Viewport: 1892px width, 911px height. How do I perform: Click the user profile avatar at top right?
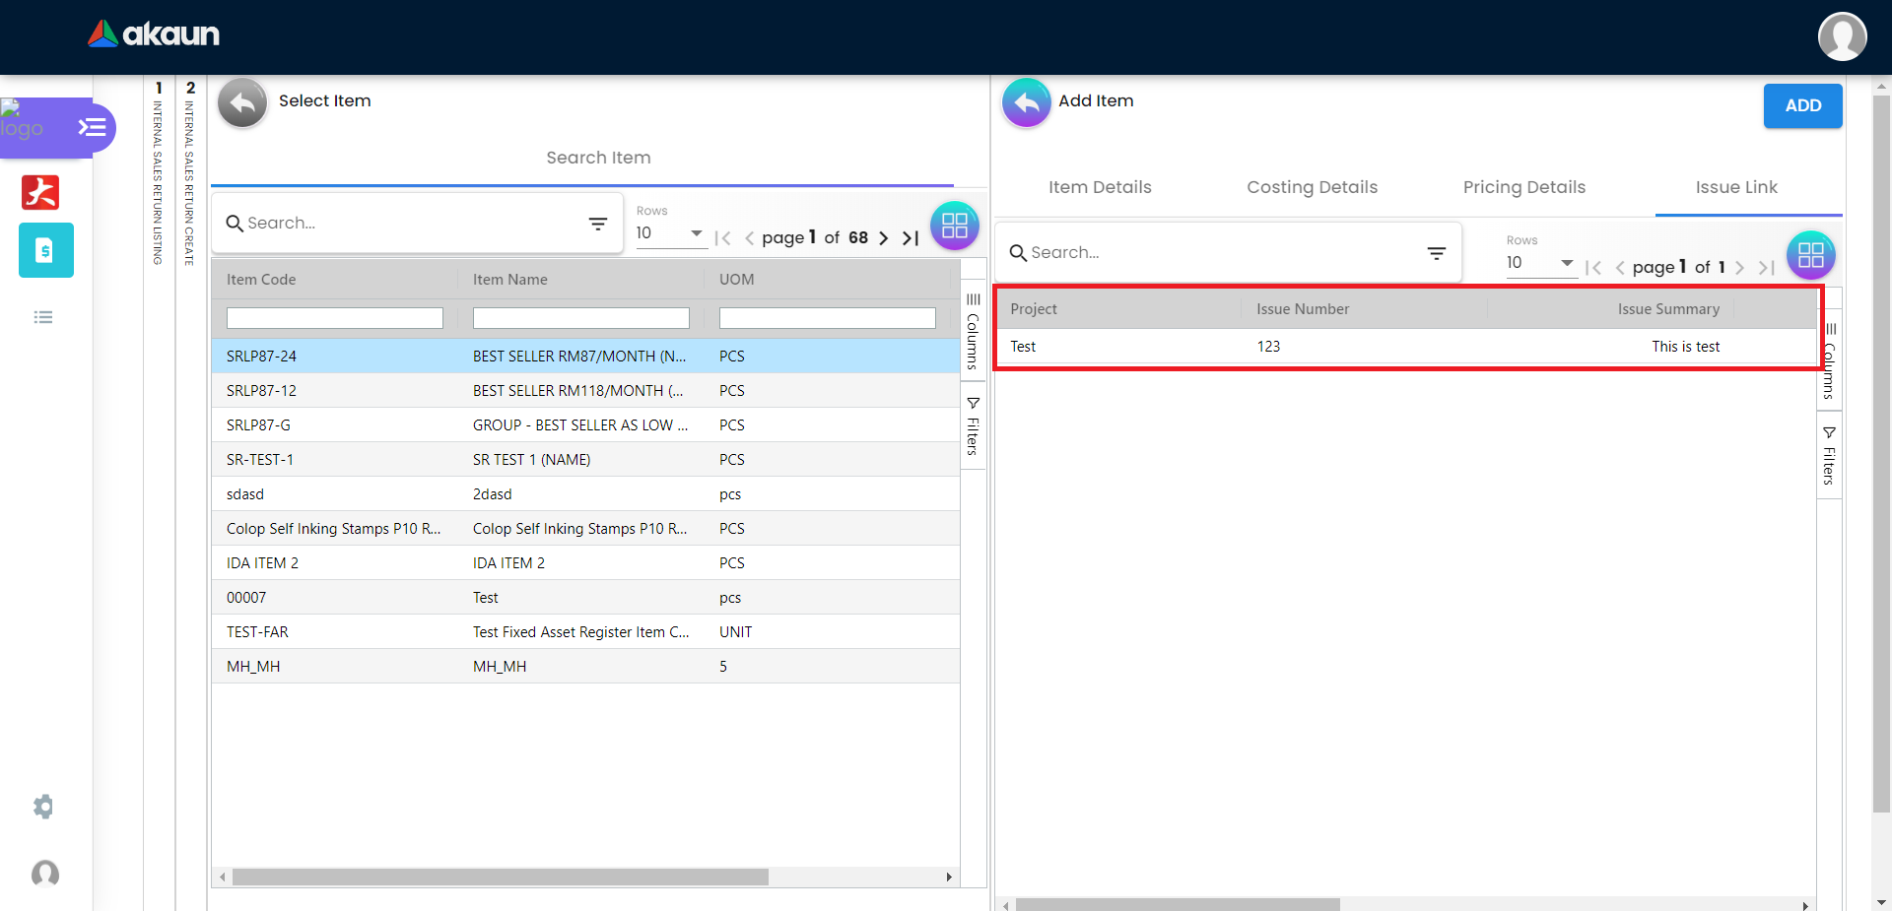point(1842,36)
